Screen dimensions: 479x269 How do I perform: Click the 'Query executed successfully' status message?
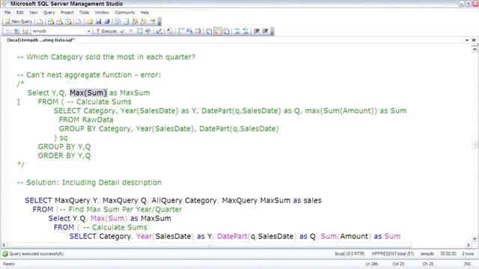37,254
